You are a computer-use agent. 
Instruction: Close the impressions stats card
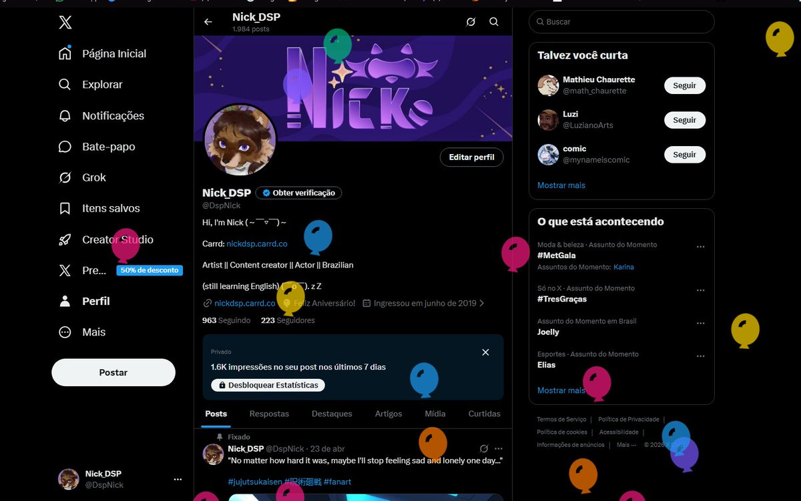click(x=485, y=352)
